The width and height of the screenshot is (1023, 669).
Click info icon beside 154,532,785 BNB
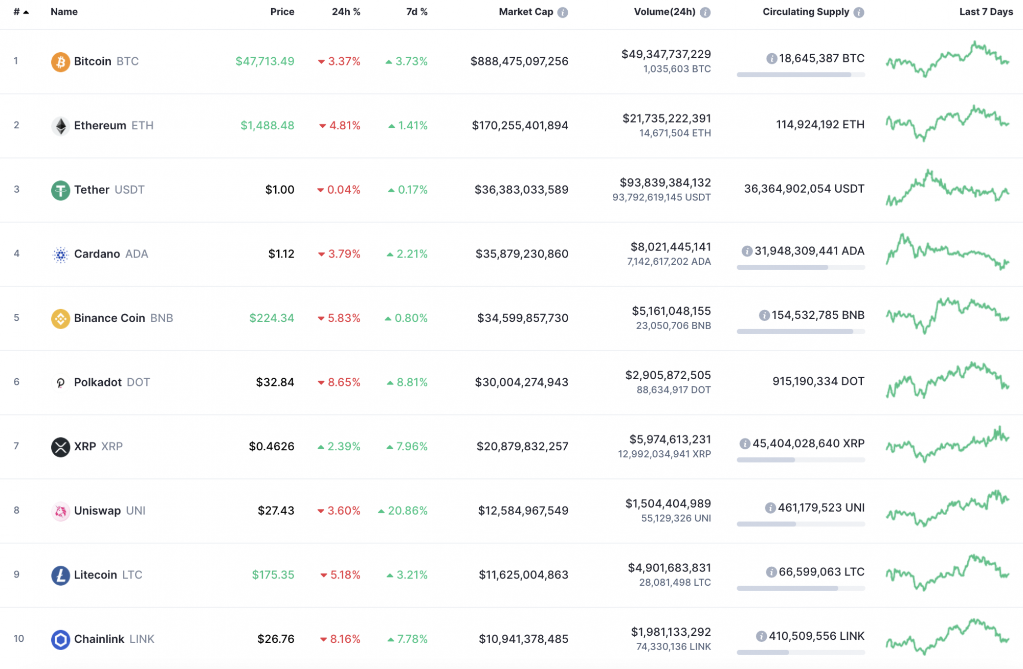pyautogui.click(x=764, y=315)
